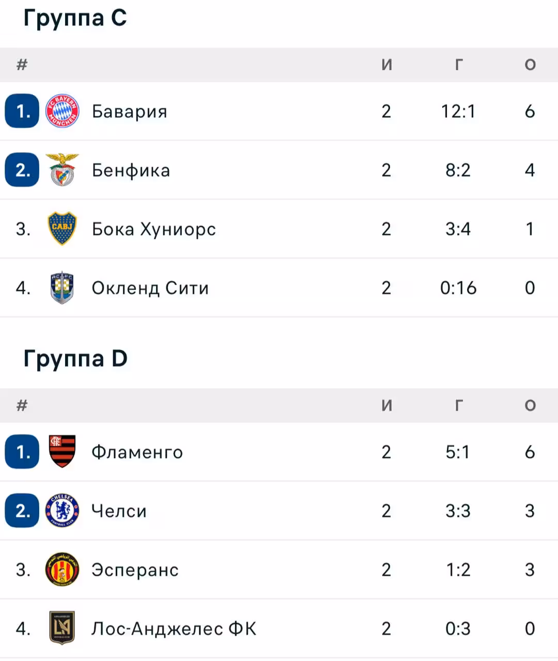The width and height of the screenshot is (558, 661).
Task: Click Bayern's 12:1 goals score
Action: pos(458,112)
